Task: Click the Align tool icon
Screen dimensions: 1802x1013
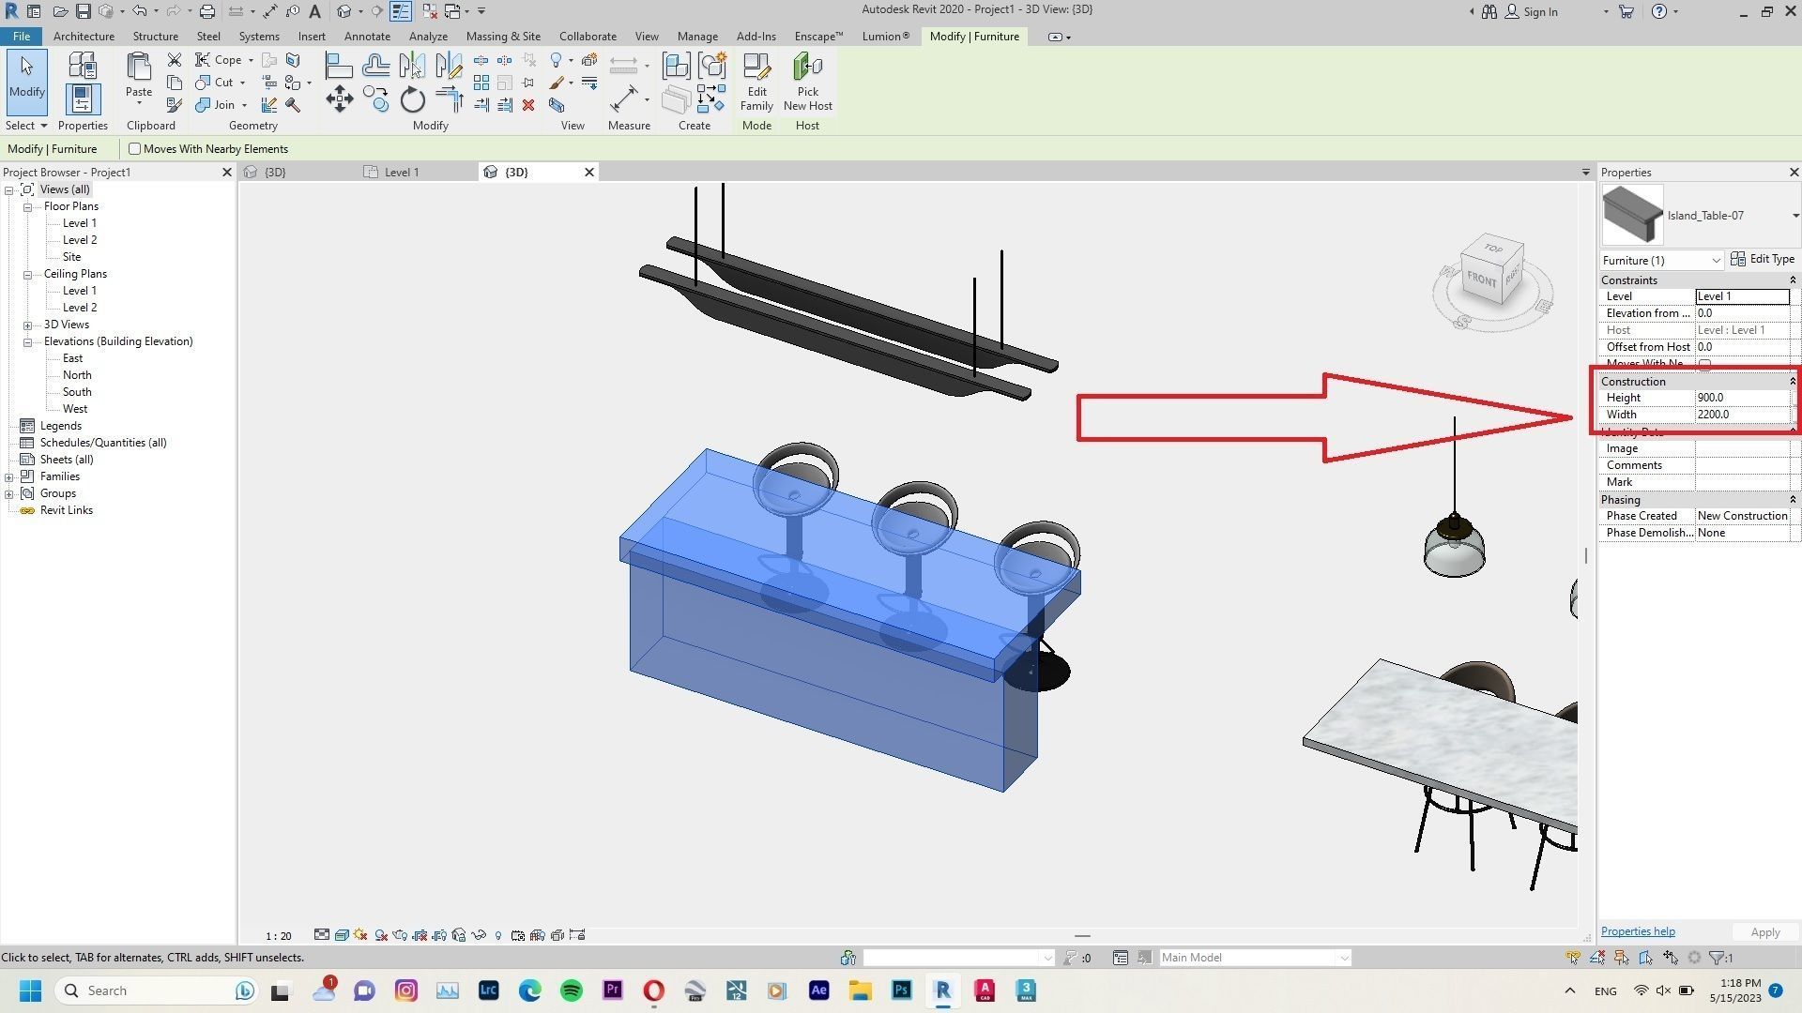Action: pos(339,66)
